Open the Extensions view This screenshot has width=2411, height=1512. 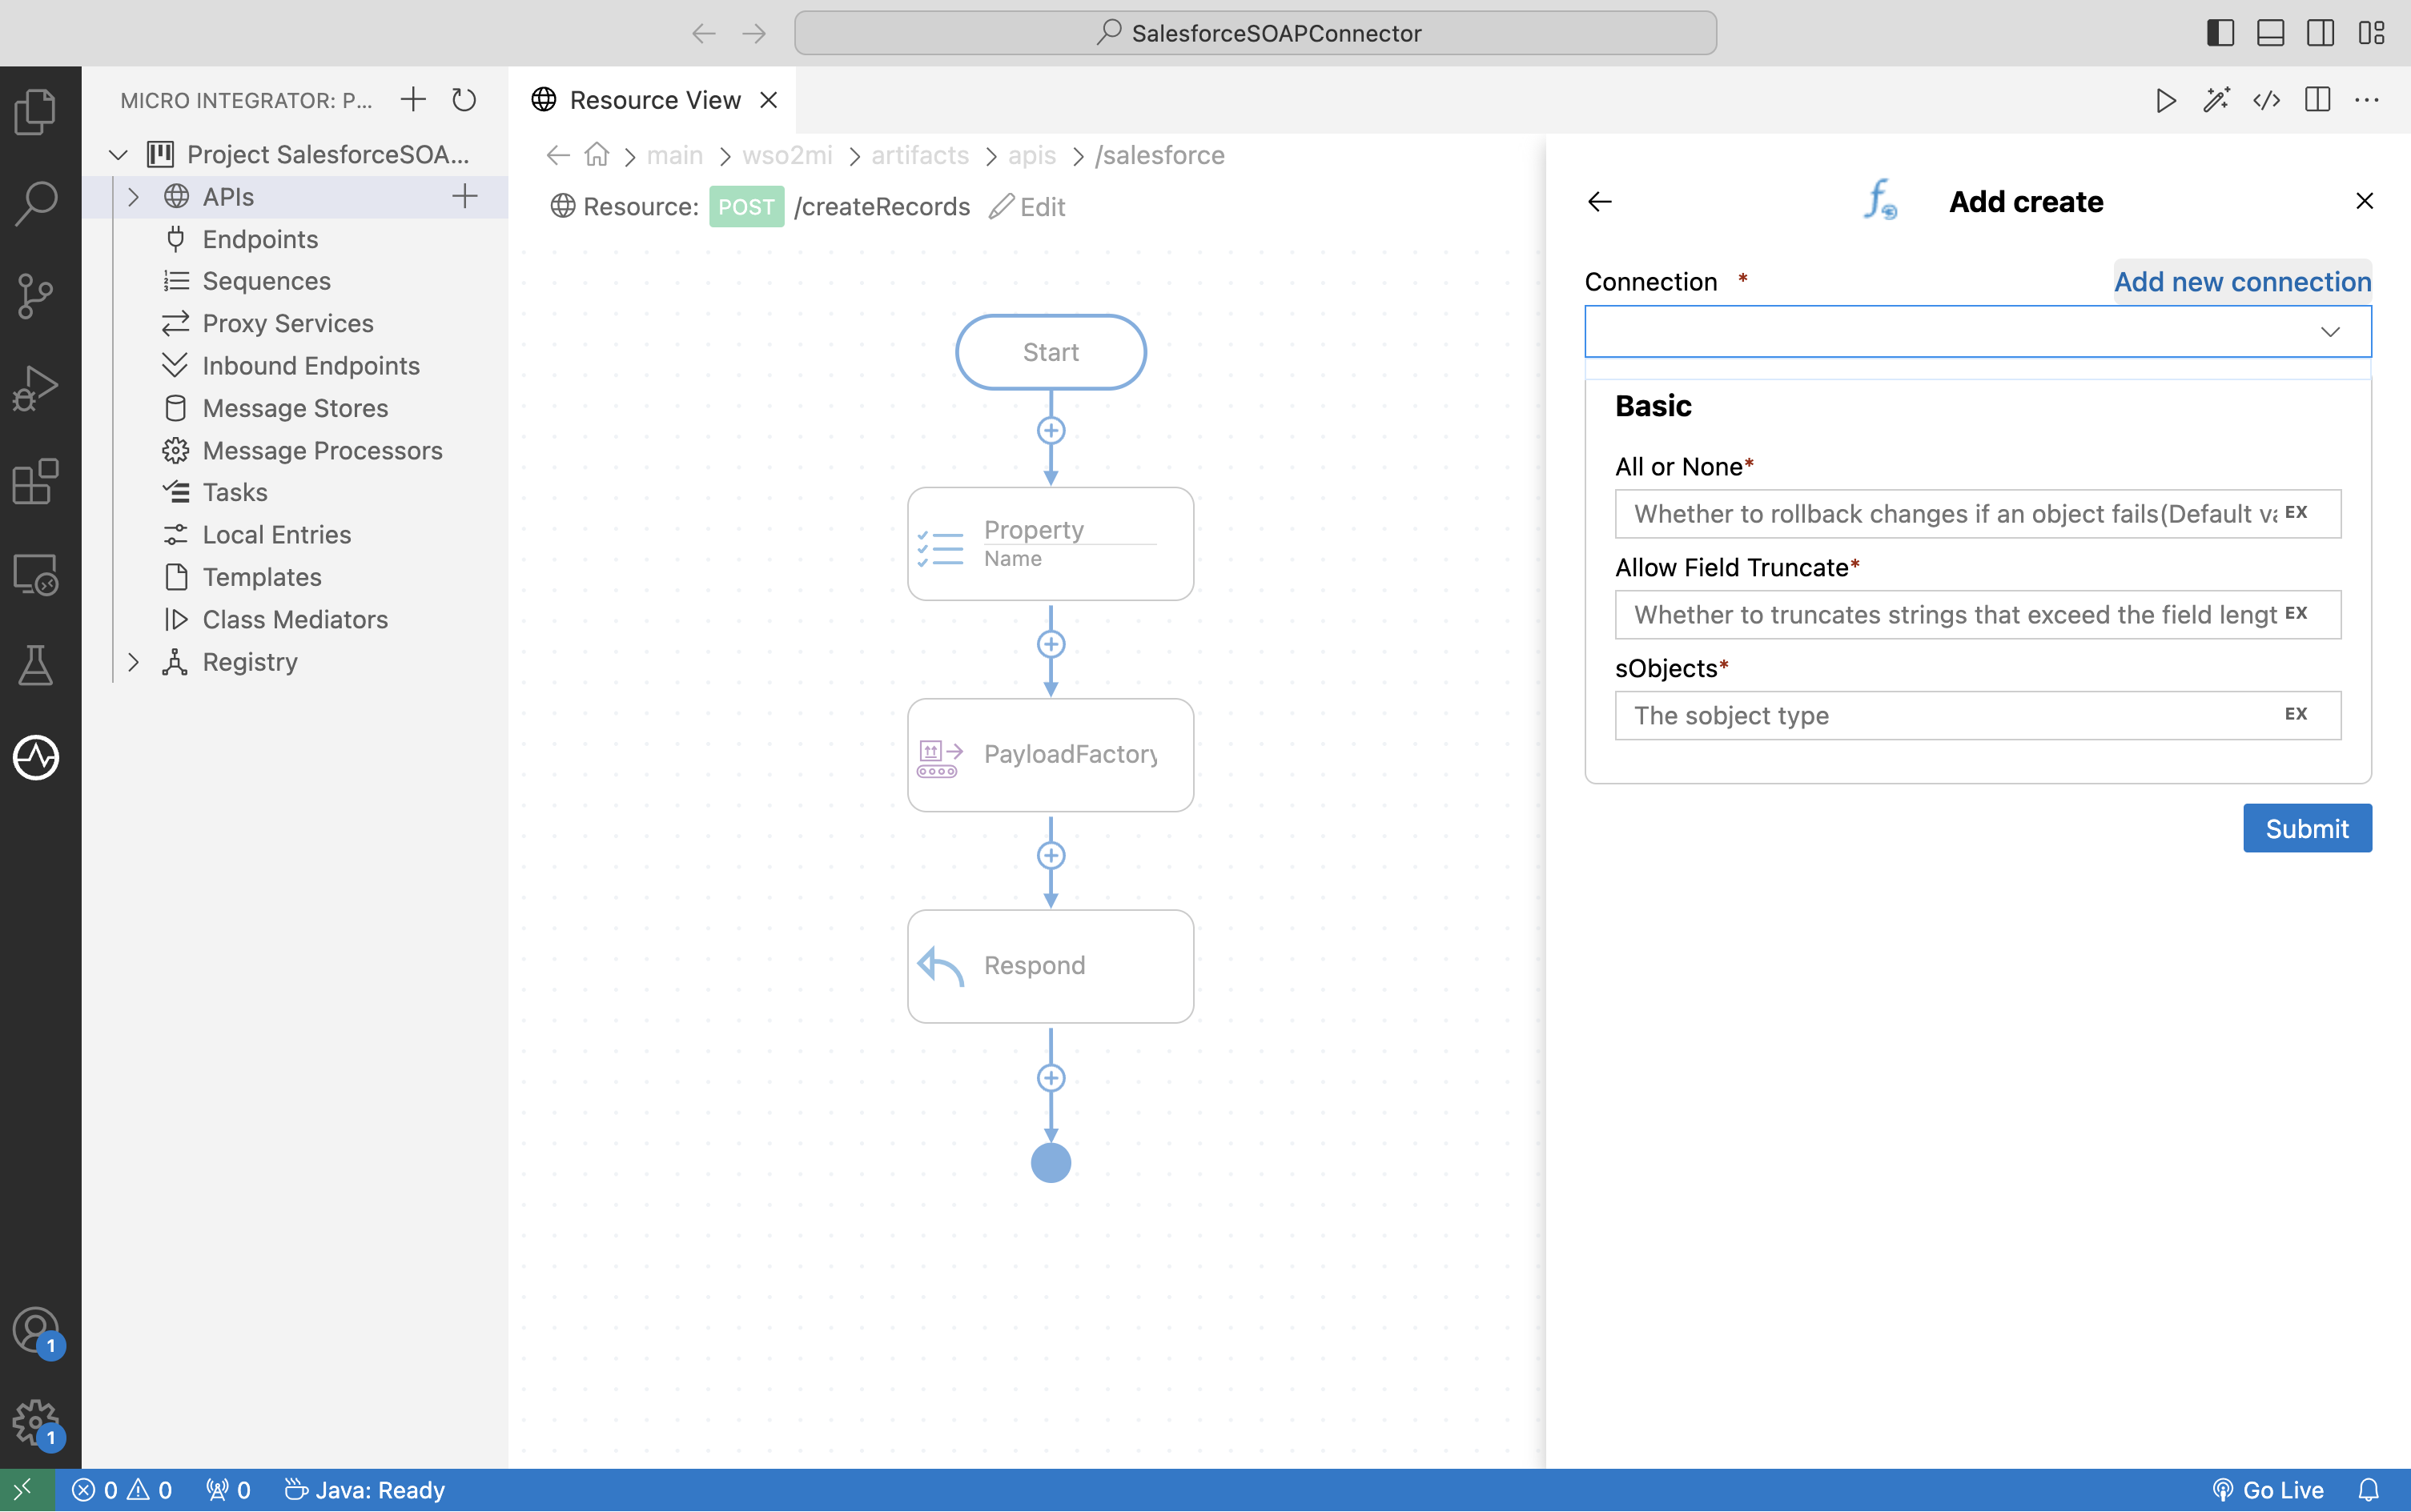coord(36,481)
